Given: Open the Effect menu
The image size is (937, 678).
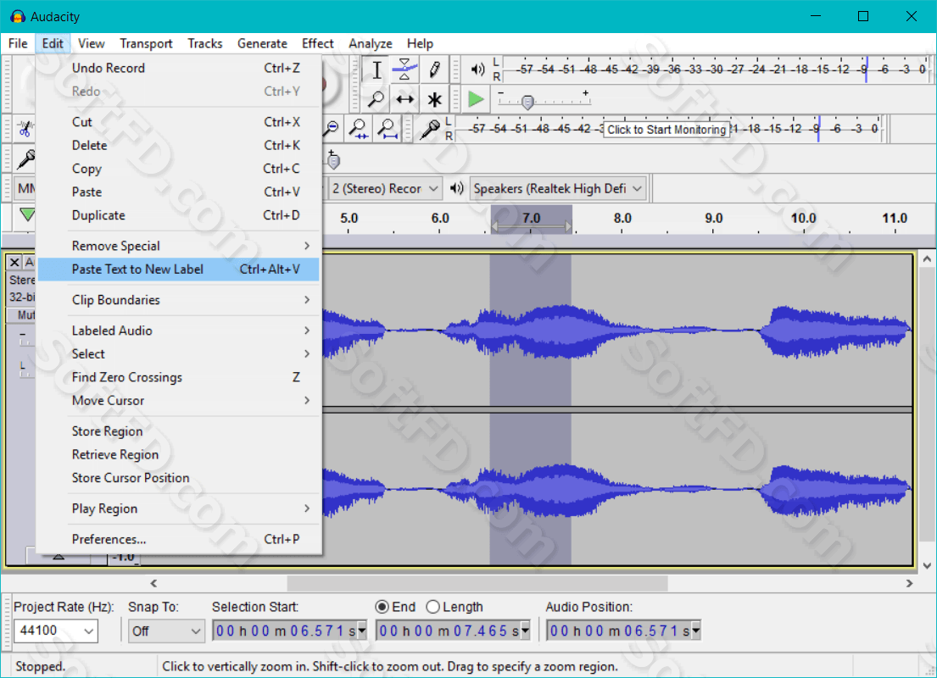Looking at the screenshot, I should click(x=318, y=43).
